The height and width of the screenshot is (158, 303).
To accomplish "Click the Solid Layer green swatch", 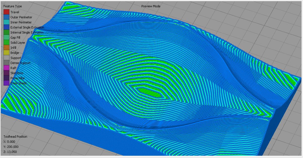I will click(6, 43).
